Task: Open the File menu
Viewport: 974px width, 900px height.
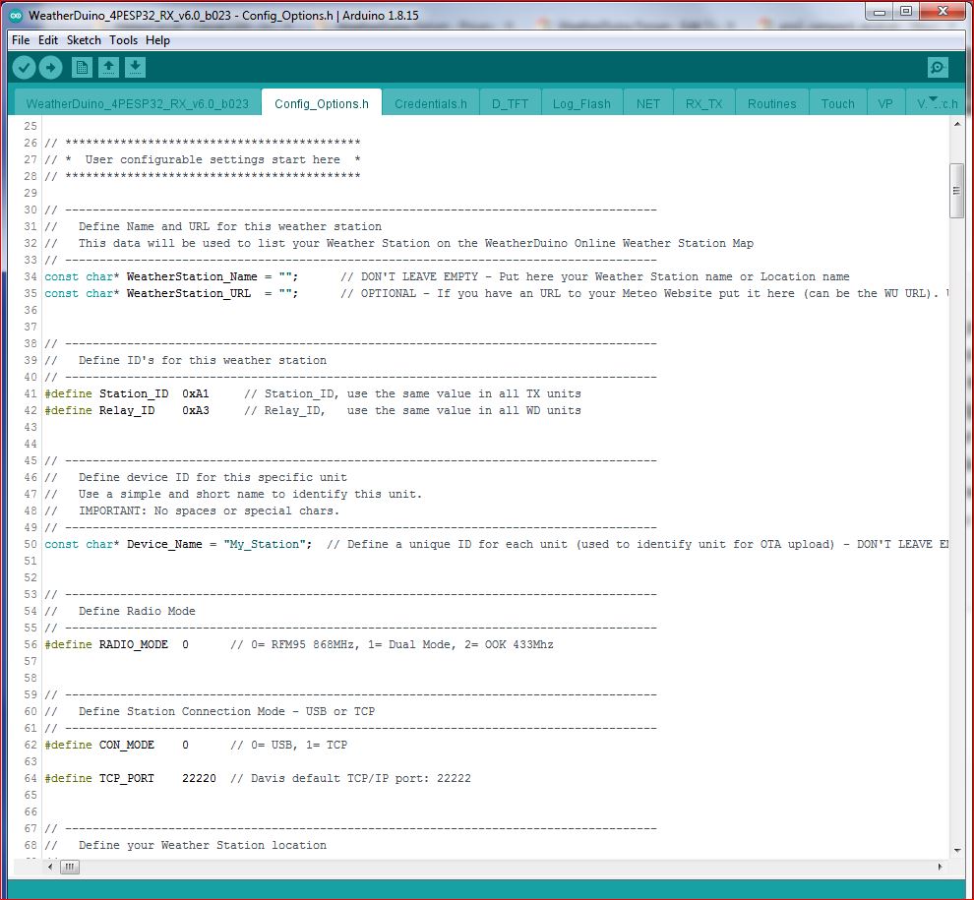Action: pyautogui.click(x=21, y=40)
